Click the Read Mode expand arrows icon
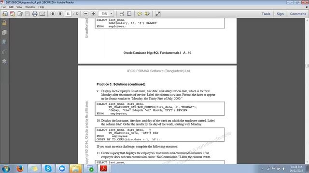Screen dimensions: 309x173 tap(158, 14)
